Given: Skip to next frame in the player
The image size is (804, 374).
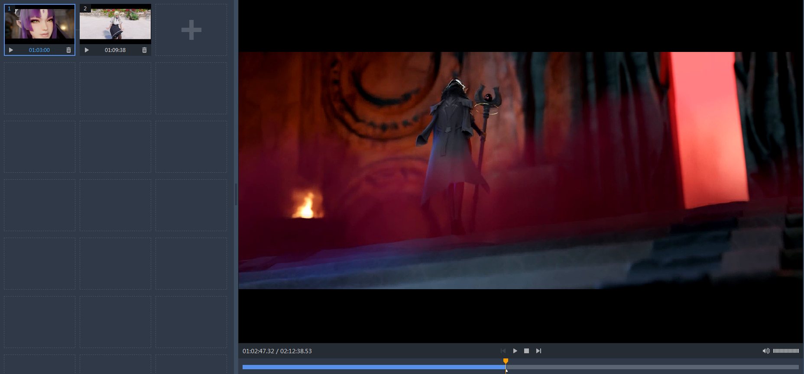Looking at the screenshot, I should point(538,351).
